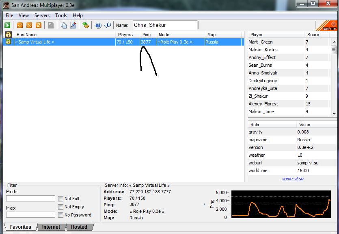The width and height of the screenshot is (339, 234).
Task: Click the gravity rule row
Action: tap(292, 132)
